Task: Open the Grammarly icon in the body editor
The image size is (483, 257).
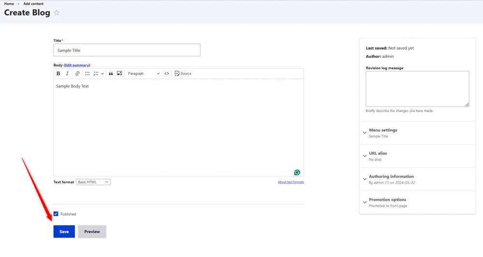Action: coord(297,173)
